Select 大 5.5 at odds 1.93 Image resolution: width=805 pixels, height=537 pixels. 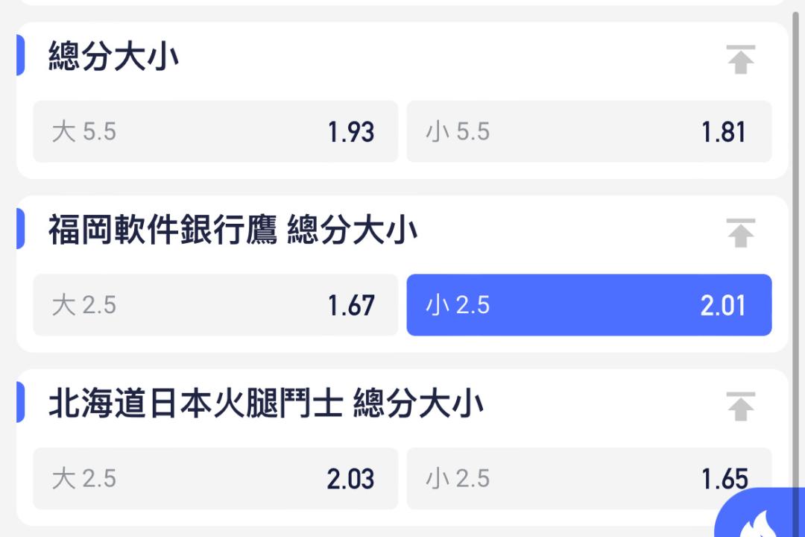pyautogui.click(x=215, y=132)
